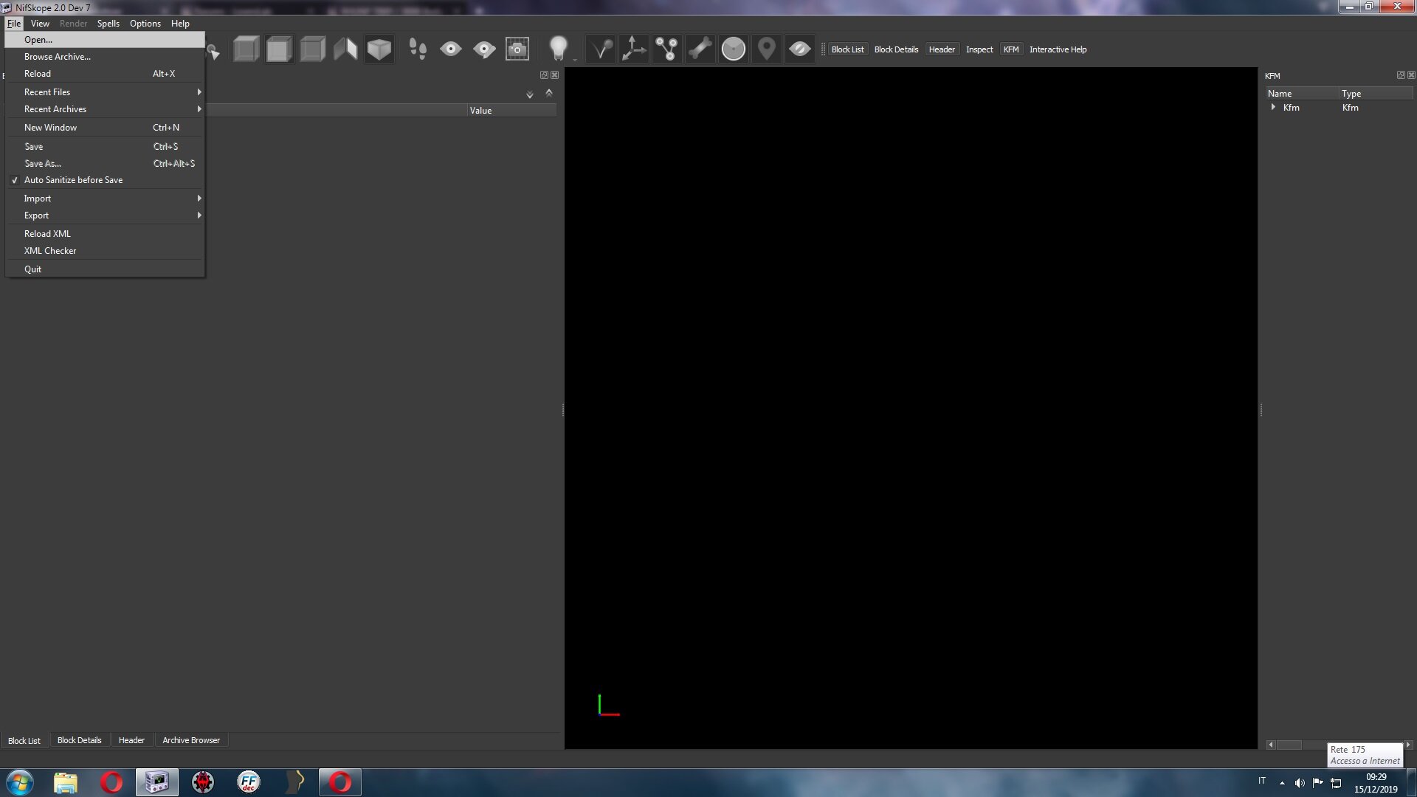1417x797 pixels.
Task: Switch to the Archive Browser tab
Action: point(191,740)
